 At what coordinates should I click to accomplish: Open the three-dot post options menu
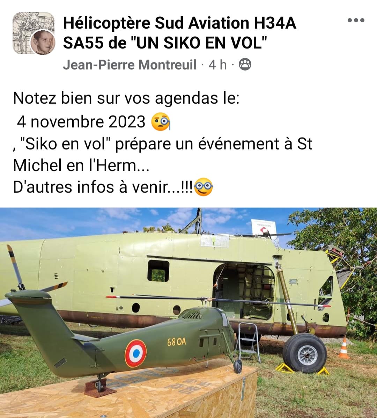pos(356,20)
